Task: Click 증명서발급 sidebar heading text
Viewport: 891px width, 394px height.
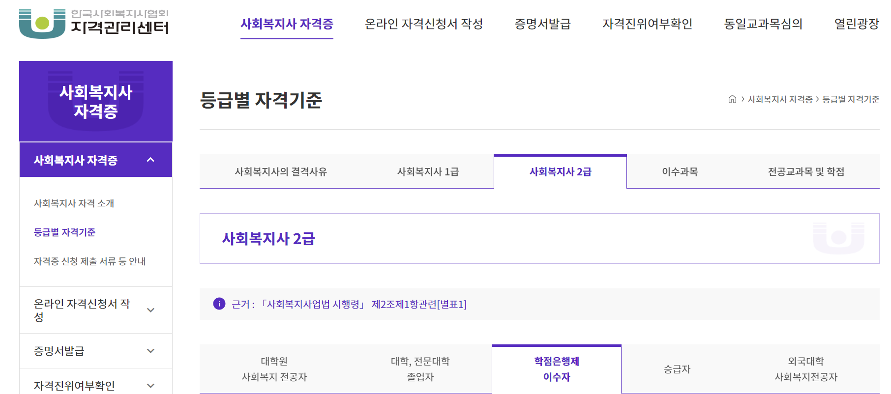Action: pyautogui.click(x=59, y=351)
